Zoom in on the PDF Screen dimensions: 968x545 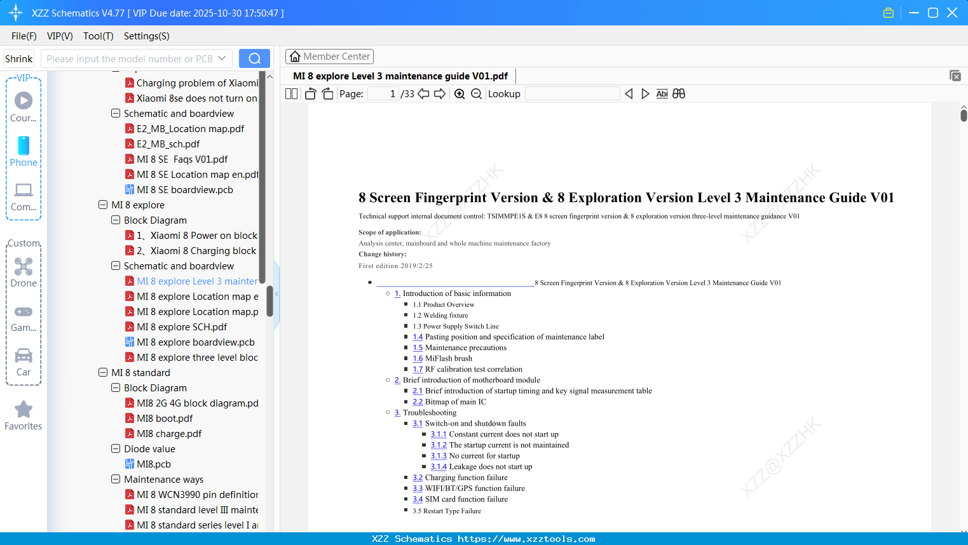(460, 94)
